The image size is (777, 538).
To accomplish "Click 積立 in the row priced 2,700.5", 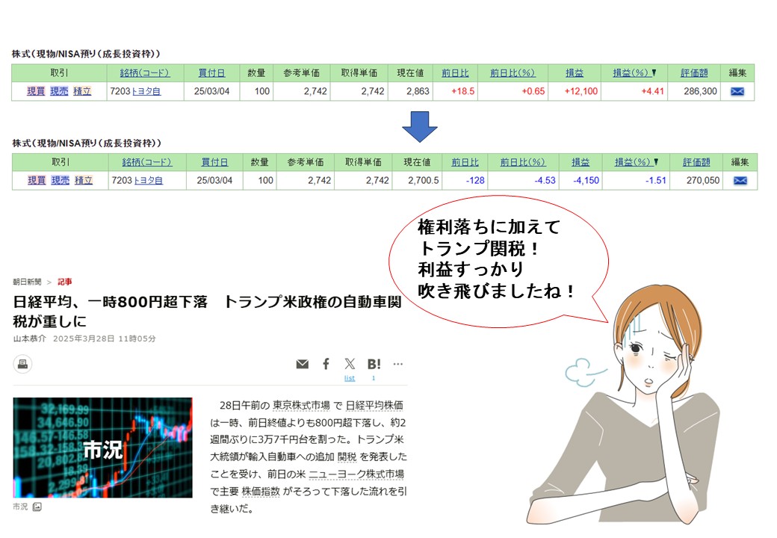I will 84,180.
